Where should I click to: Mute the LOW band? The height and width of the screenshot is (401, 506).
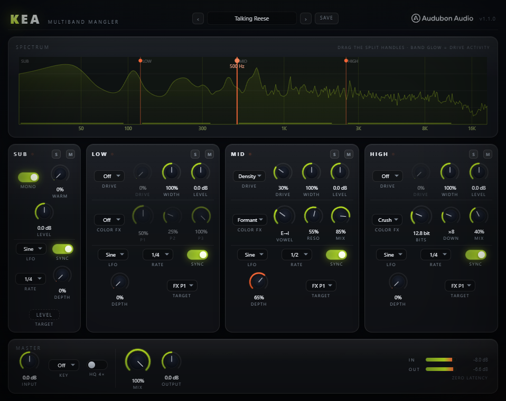point(210,154)
